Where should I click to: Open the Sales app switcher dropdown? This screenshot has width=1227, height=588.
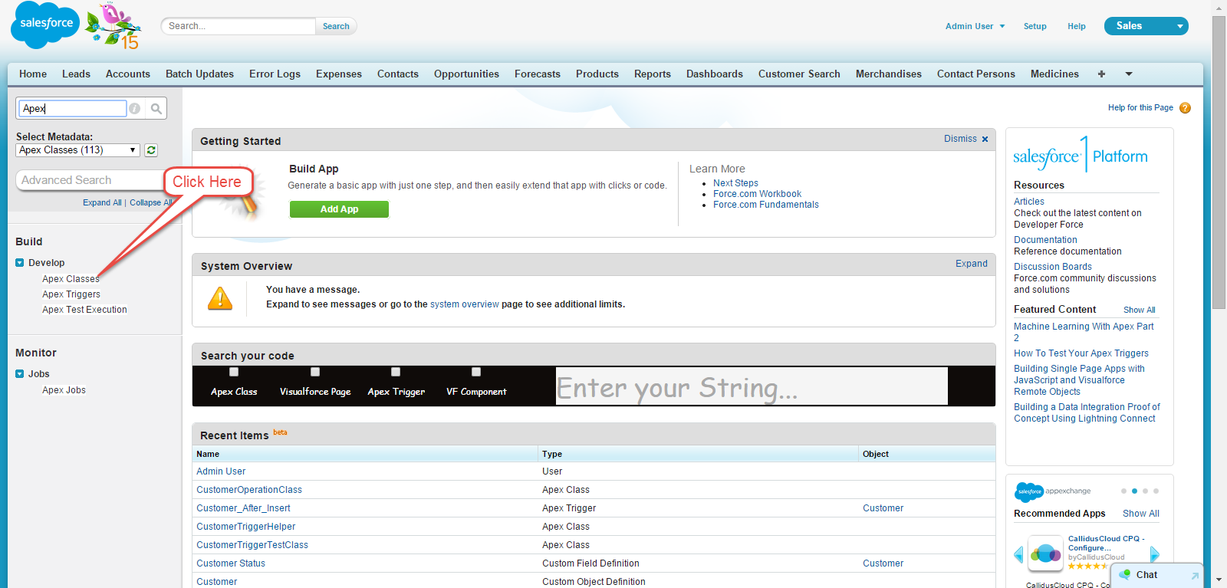(1179, 26)
